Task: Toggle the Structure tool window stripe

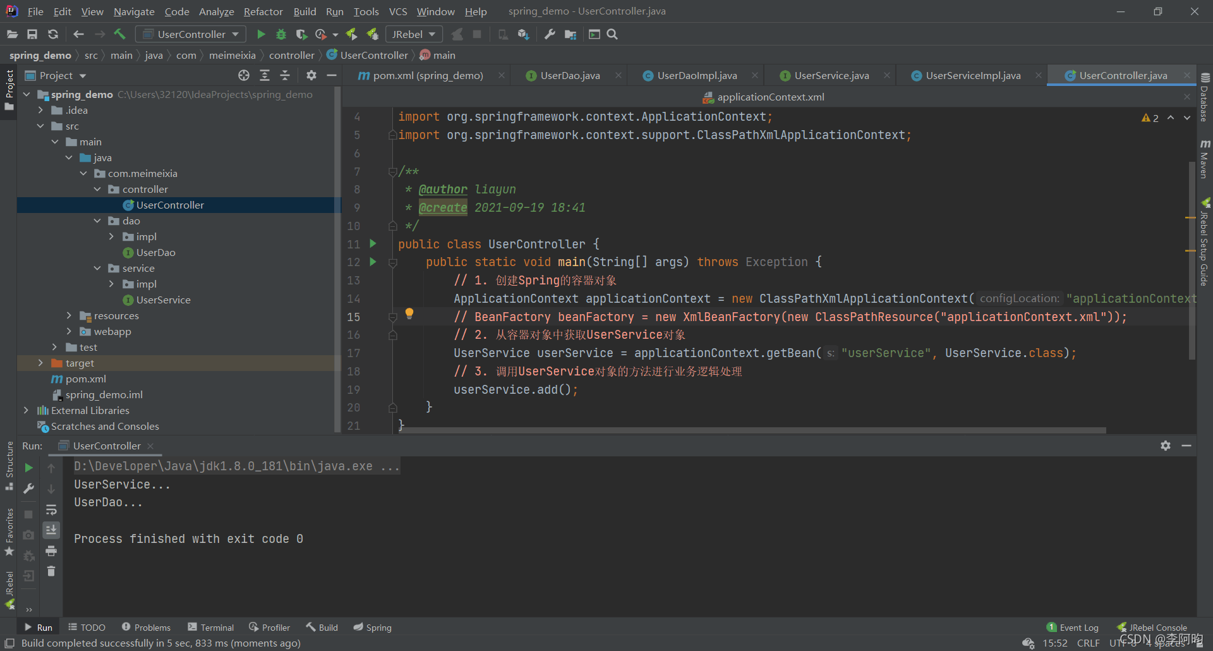Action: click(9, 466)
